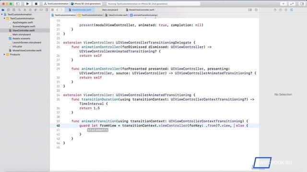Select Main.storyboard in the navigator

pos(22,34)
